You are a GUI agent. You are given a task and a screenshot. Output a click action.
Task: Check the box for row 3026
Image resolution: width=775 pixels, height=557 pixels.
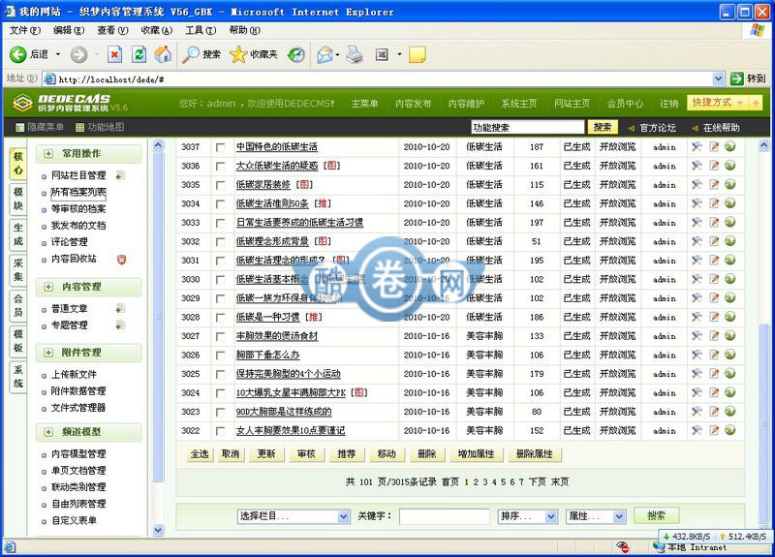tap(221, 356)
